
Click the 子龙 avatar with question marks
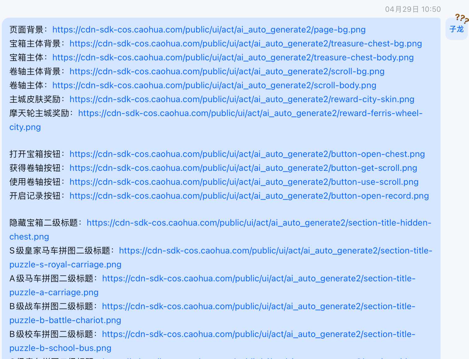point(457,27)
